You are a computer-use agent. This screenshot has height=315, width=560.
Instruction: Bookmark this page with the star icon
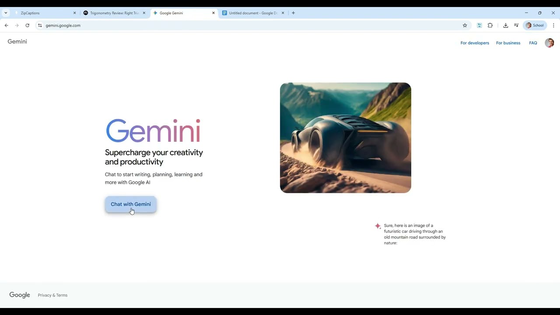tap(465, 25)
